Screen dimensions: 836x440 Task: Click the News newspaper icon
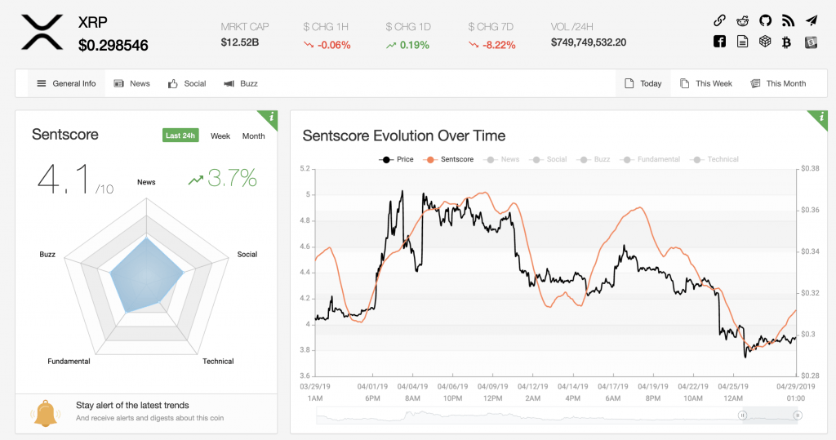119,83
